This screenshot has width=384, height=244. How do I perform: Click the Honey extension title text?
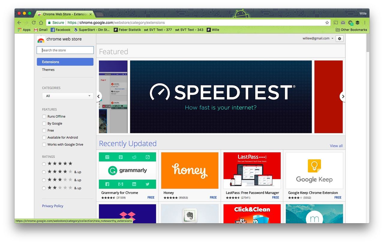(169, 193)
